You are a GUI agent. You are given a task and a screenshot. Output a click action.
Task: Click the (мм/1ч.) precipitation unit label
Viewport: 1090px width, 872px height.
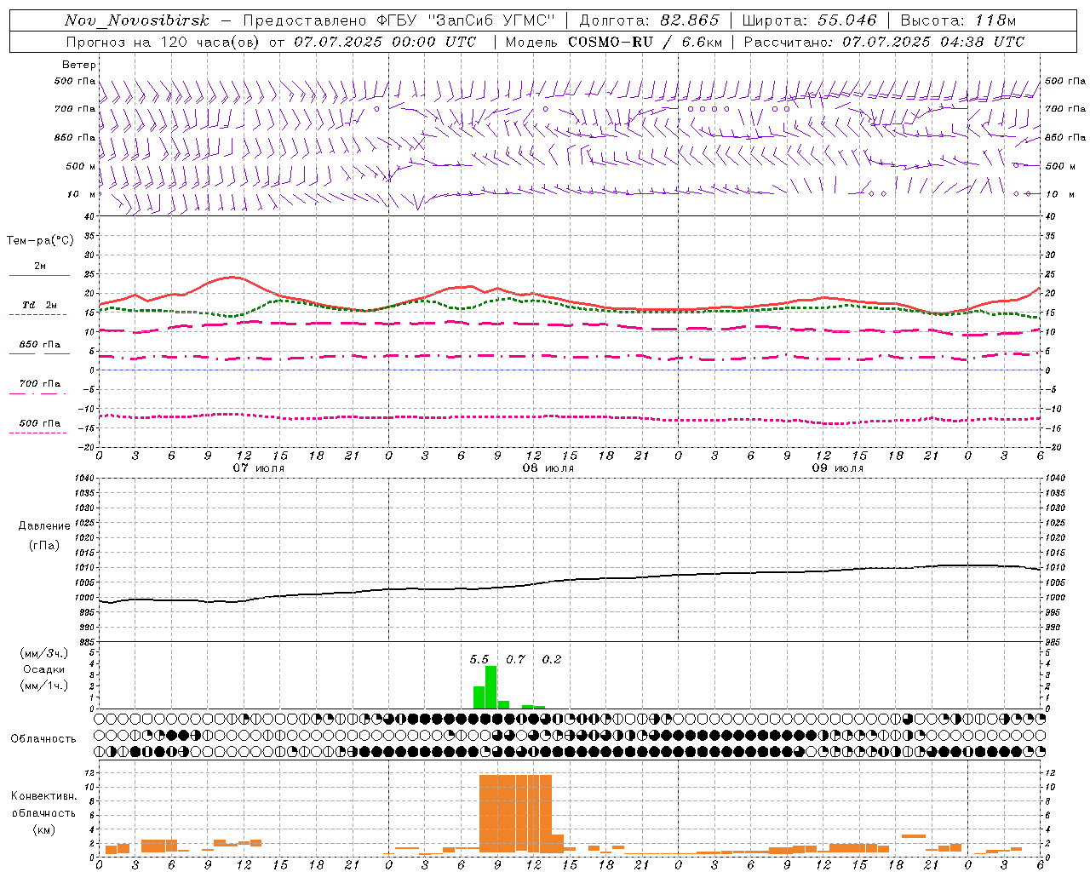pos(43,686)
